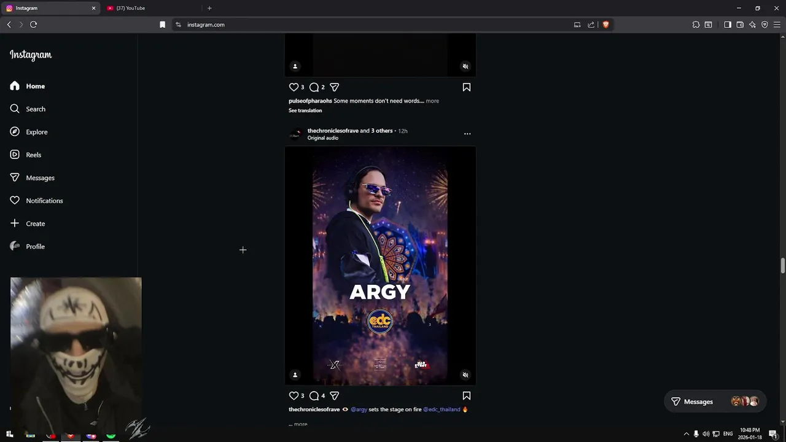The width and height of the screenshot is (786, 442).
Task: Open browser extensions puzzle icon
Action: [x=696, y=25]
